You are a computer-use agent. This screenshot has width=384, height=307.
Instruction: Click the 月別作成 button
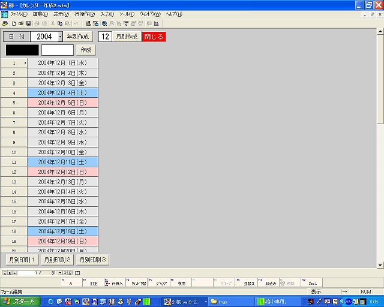coord(127,37)
